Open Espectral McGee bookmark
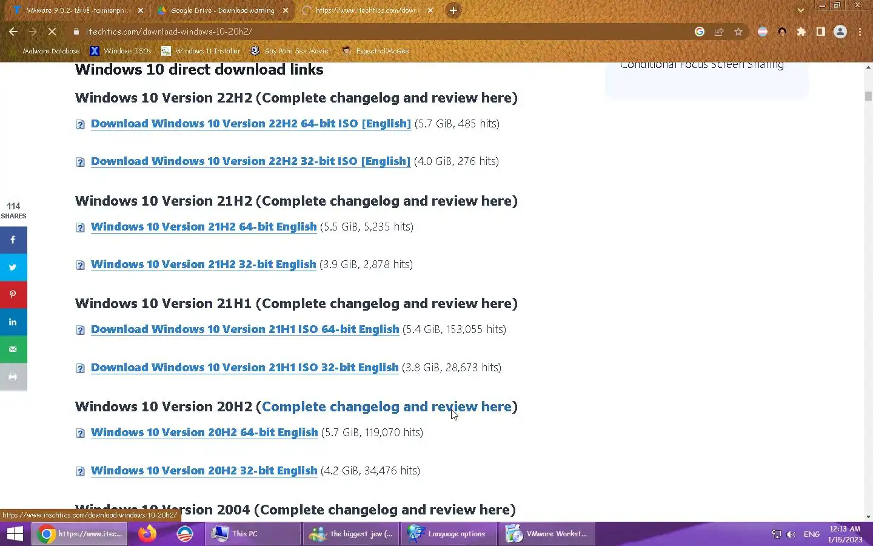Viewport: 873px width, 546px height. point(376,51)
